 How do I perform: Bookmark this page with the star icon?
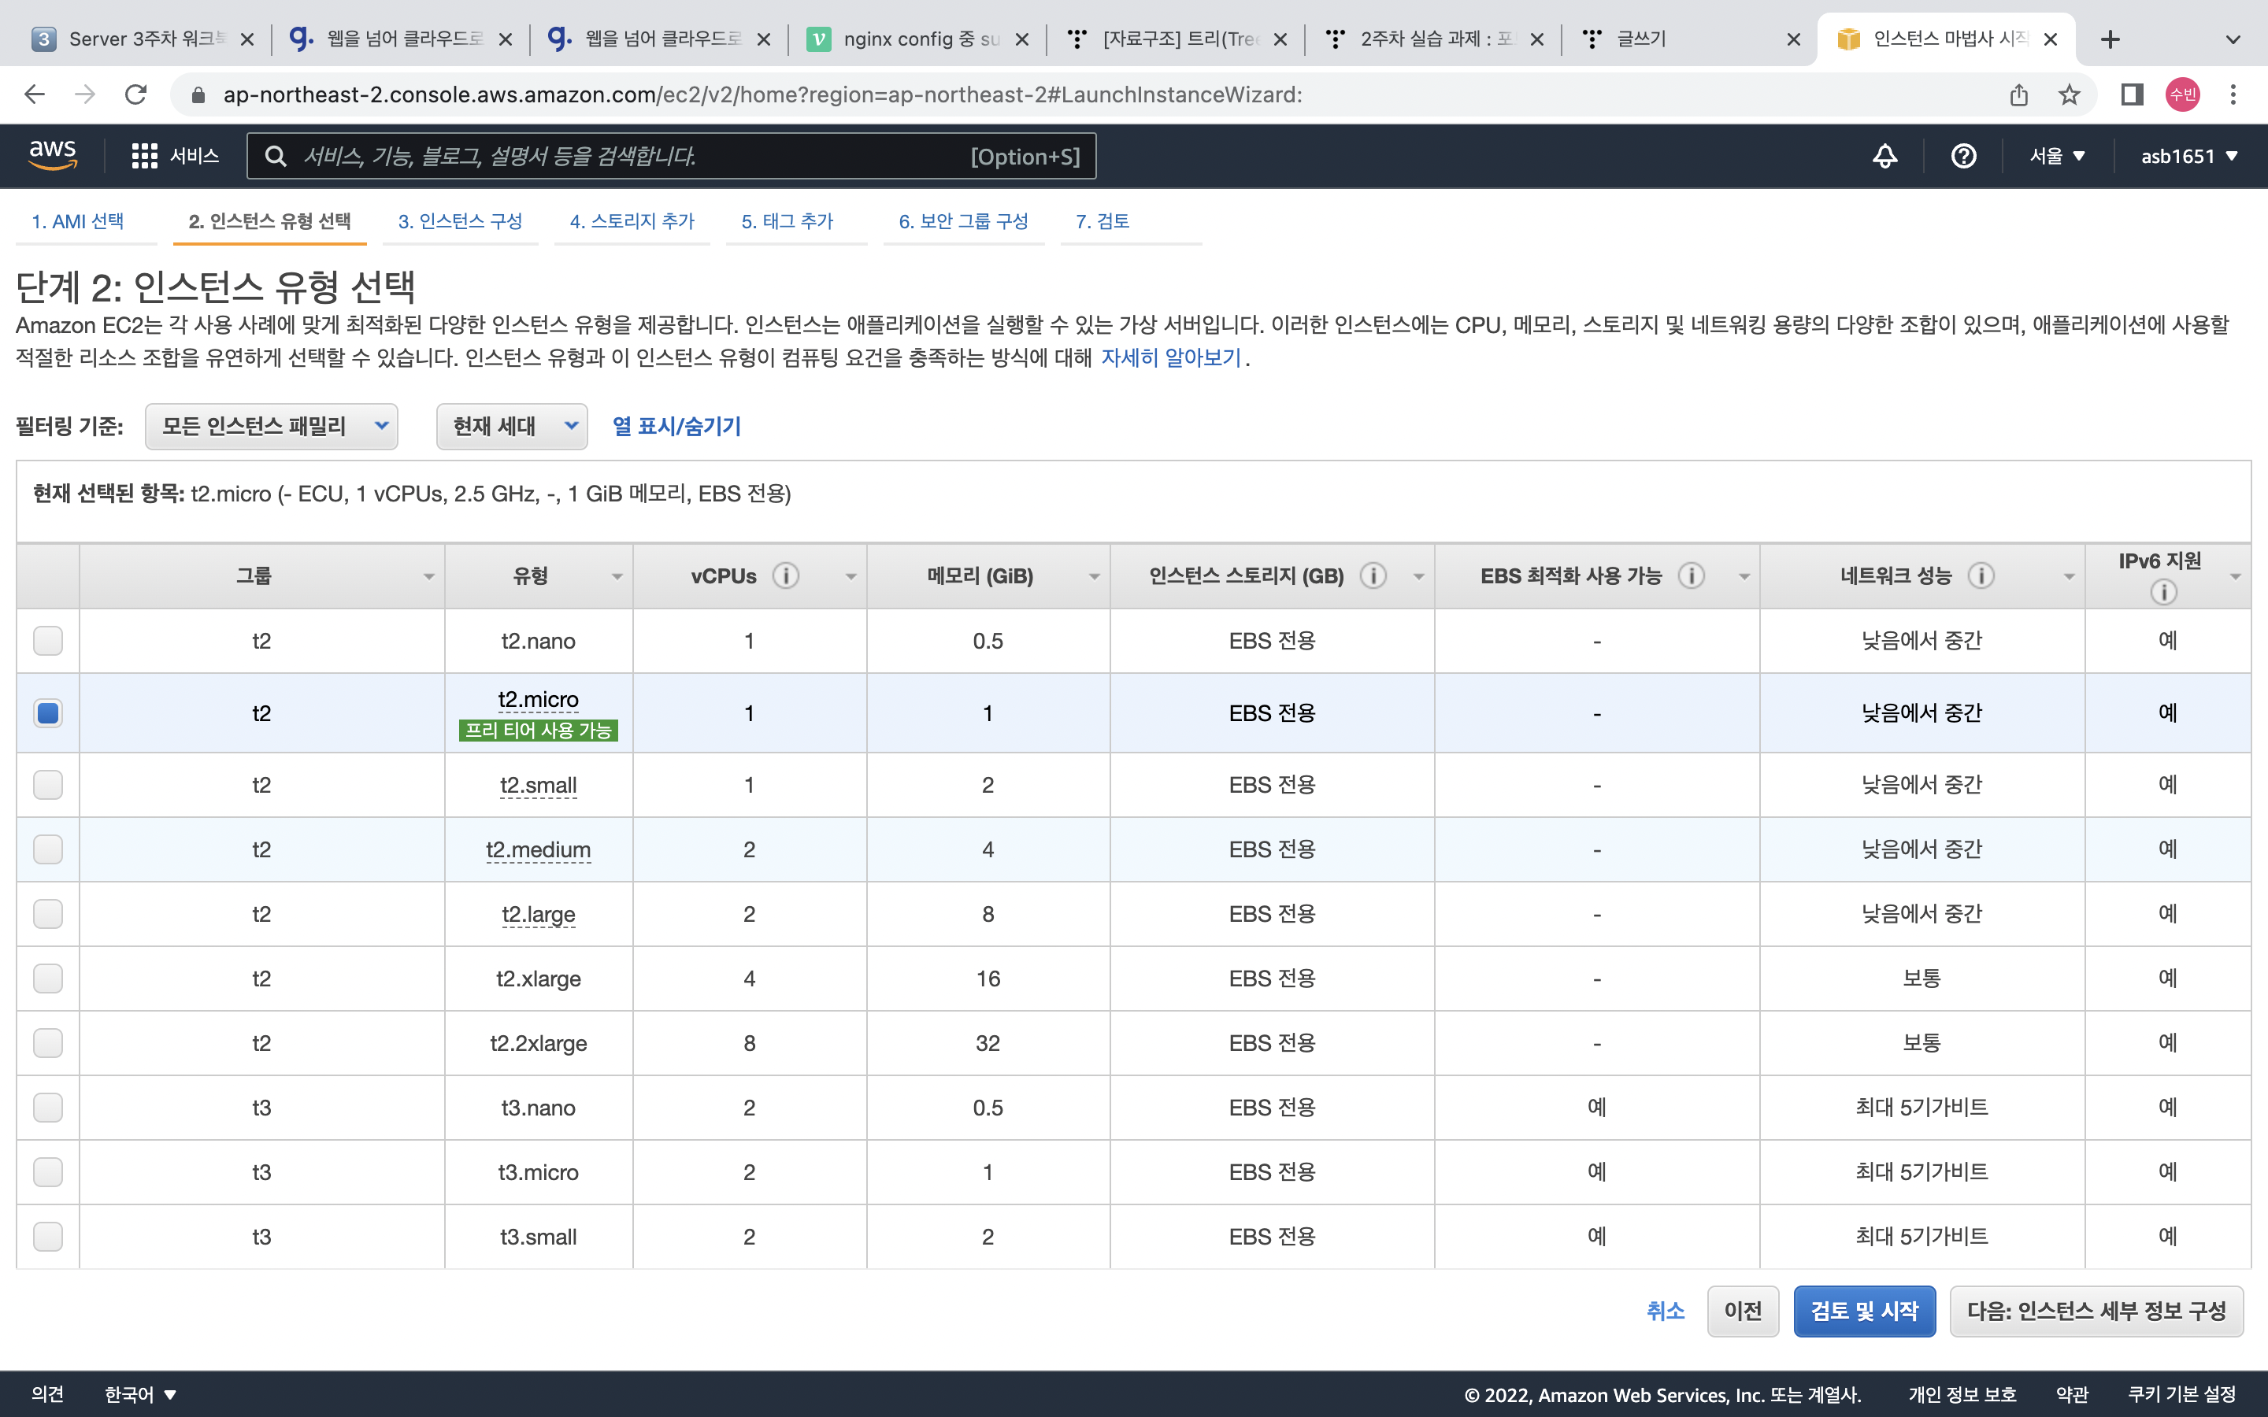[2070, 94]
